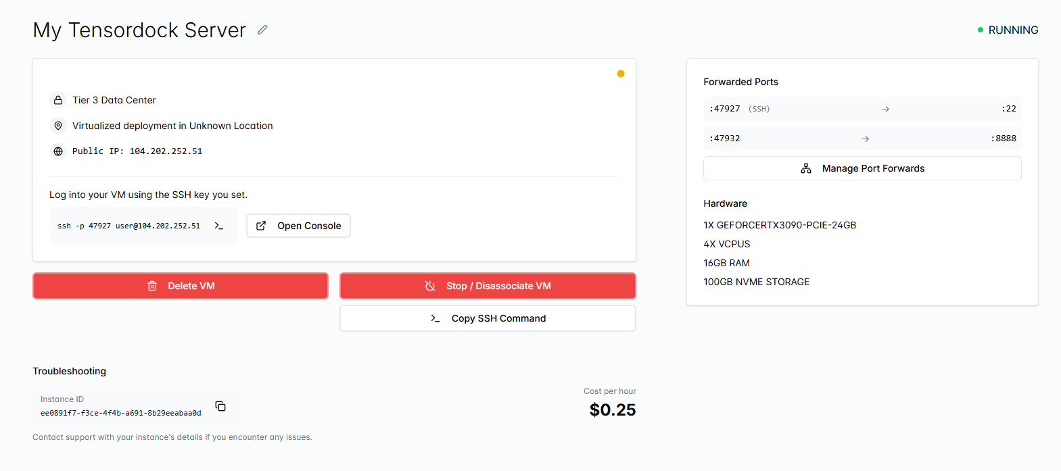Viewport: 1061px width, 471px height.
Task: Click the arrow in the 47932 port row
Action: [865, 139]
